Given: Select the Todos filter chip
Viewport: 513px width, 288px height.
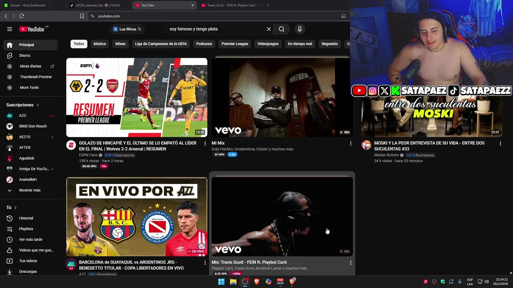Looking at the screenshot, I should 79,44.
